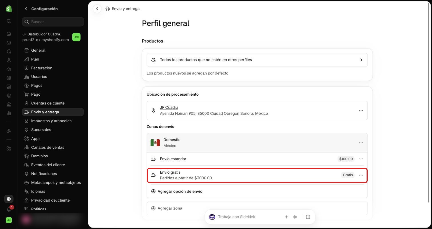432x229 pixels.
Task: Click the plus icon in the Sidekick bar
Action: pyautogui.click(x=286, y=217)
